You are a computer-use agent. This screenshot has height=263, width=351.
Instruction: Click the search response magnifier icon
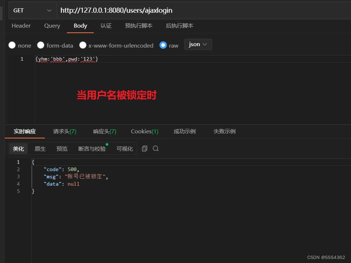(x=156, y=149)
